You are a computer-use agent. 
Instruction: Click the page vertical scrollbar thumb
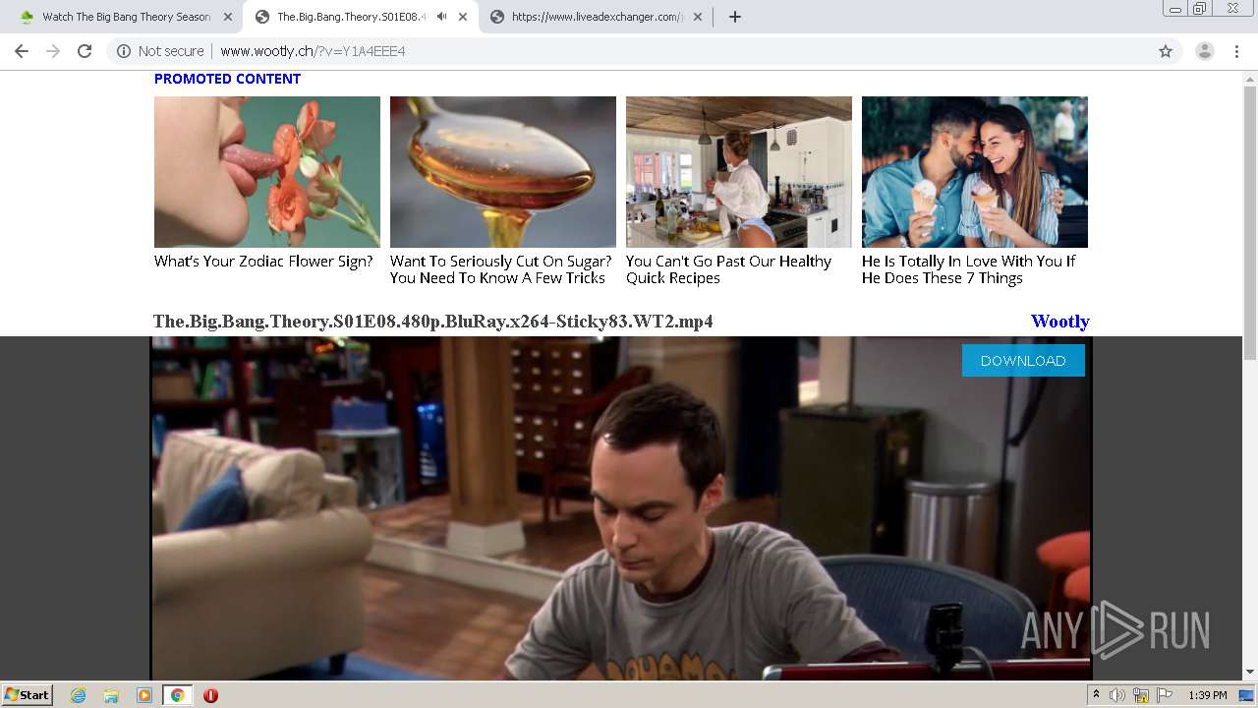pos(1250,222)
